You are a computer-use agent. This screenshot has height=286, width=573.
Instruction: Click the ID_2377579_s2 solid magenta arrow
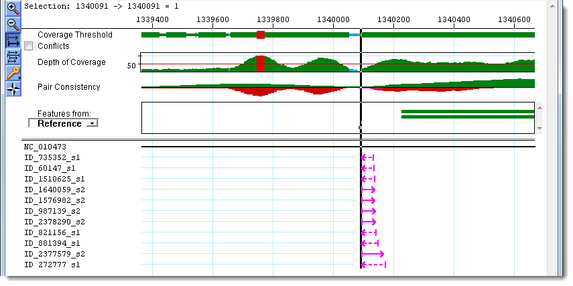tap(373, 254)
